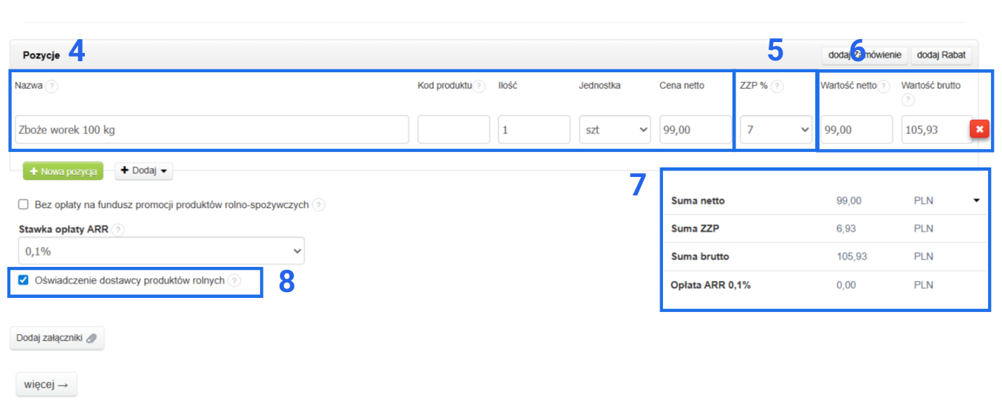Expand the currency arrow next to Suma netto
This screenshot has height=410, width=1002.
[x=976, y=201]
